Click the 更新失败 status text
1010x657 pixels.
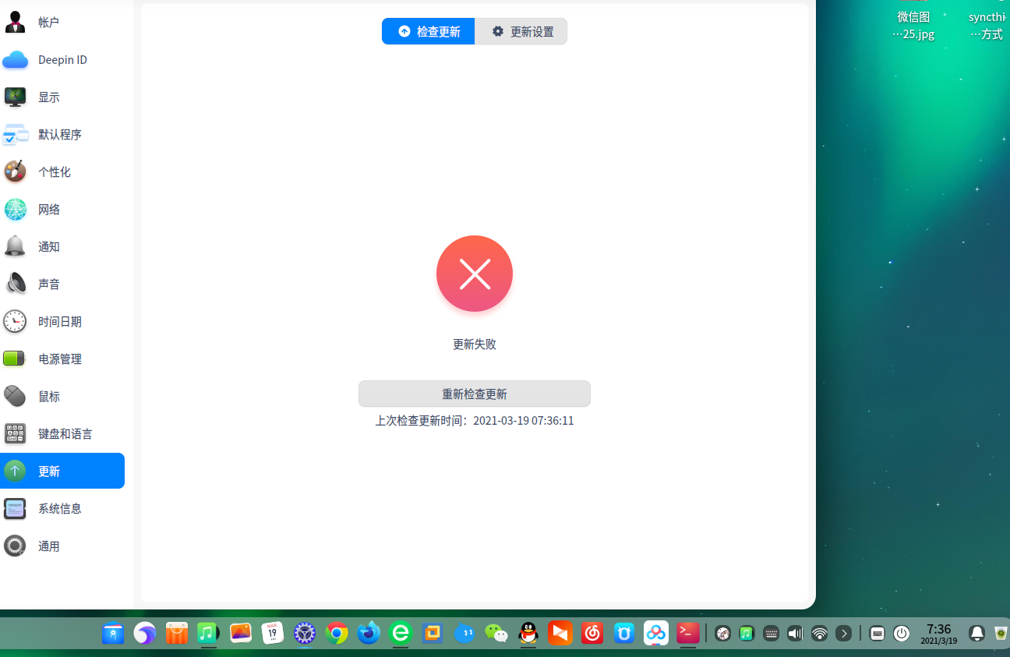[x=475, y=344]
